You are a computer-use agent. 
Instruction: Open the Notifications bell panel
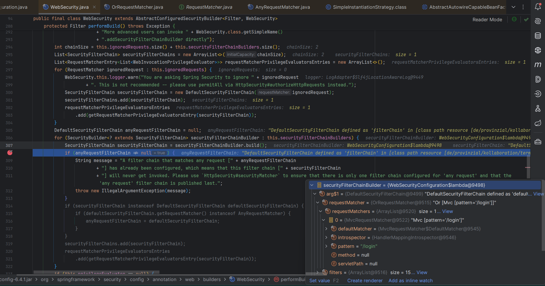click(538, 7)
